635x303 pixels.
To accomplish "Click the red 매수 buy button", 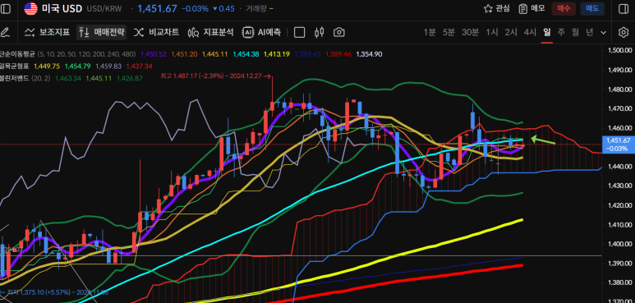I will [564, 8].
